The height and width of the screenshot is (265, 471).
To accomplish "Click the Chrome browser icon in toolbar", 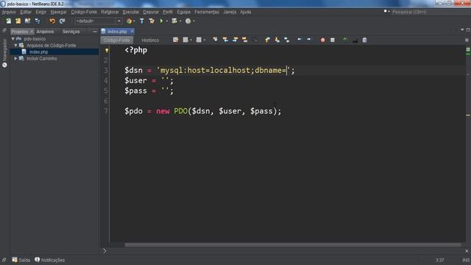I will [130, 21].
